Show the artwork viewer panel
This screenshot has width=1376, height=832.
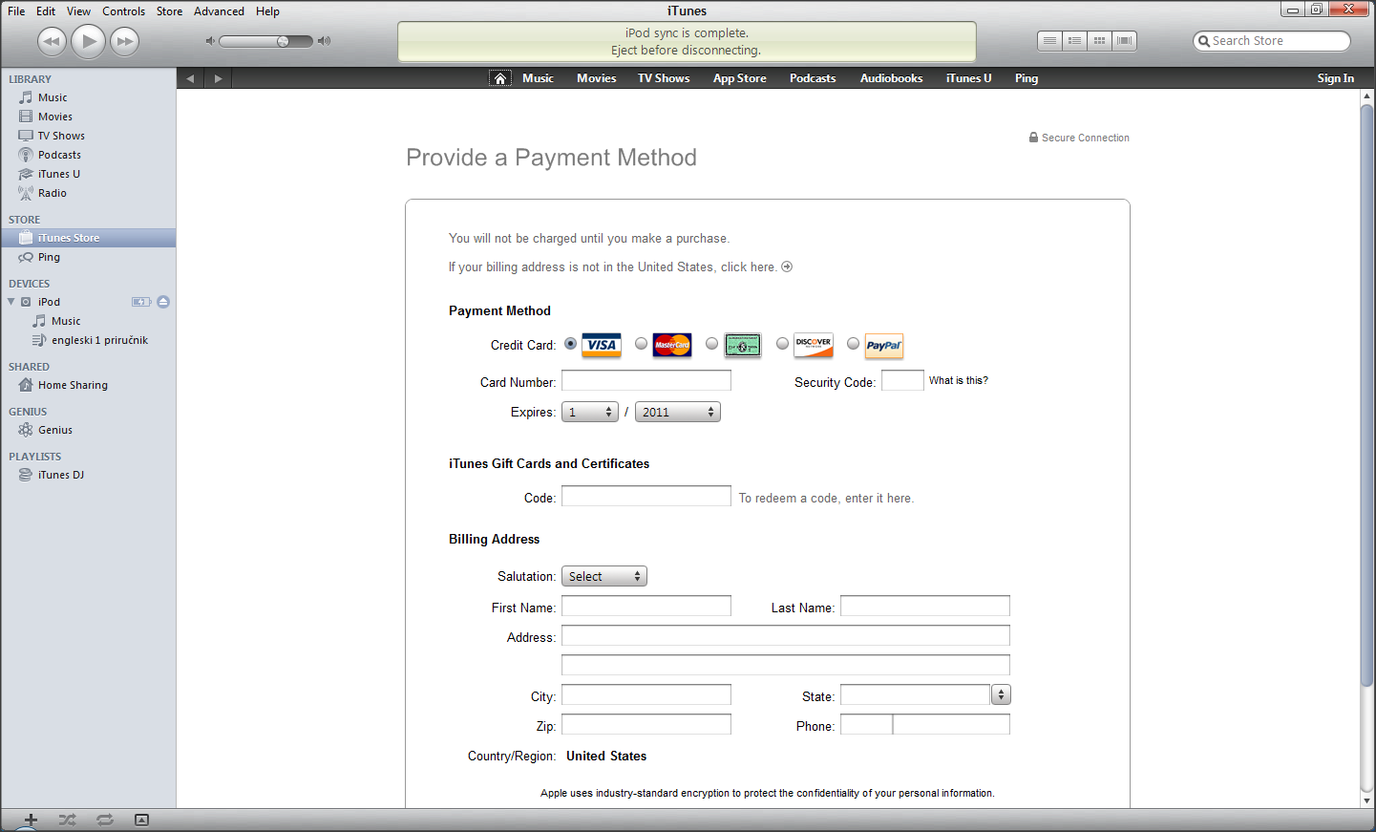141,820
